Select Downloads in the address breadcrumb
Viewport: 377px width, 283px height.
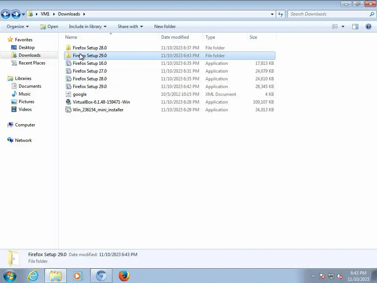69,14
